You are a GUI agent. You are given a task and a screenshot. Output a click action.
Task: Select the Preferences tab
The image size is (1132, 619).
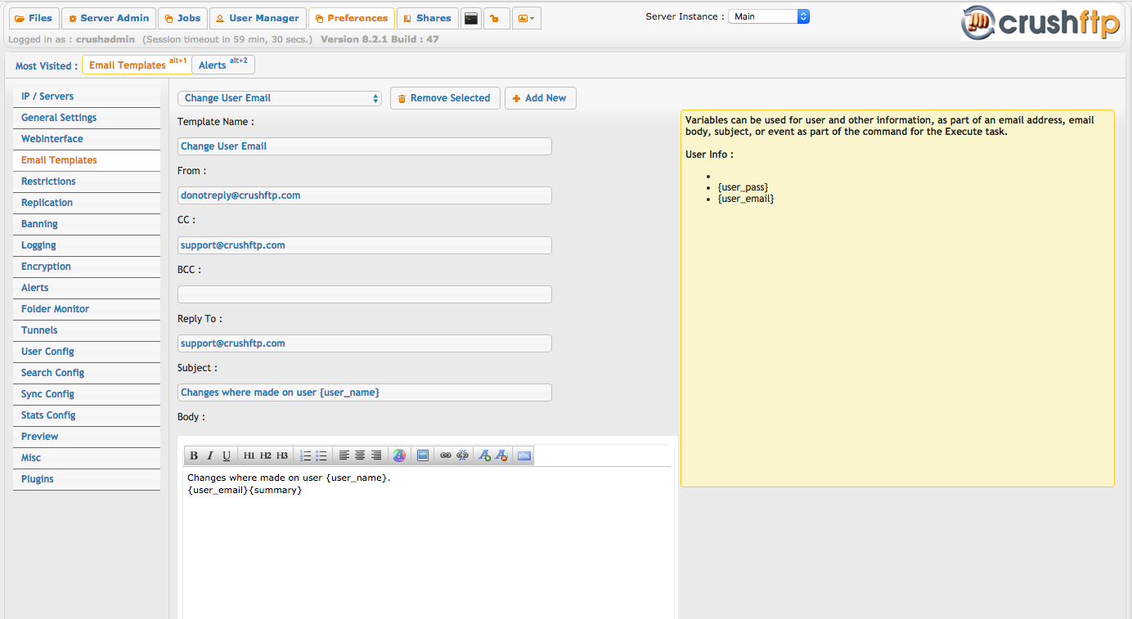352,18
